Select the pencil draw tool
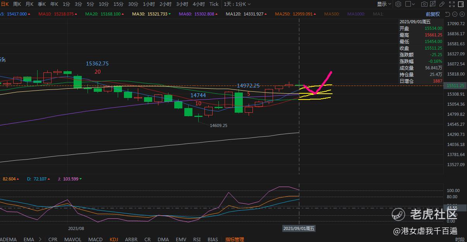 [442, 4]
